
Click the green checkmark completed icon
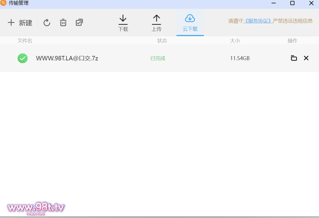[x=23, y=58]
